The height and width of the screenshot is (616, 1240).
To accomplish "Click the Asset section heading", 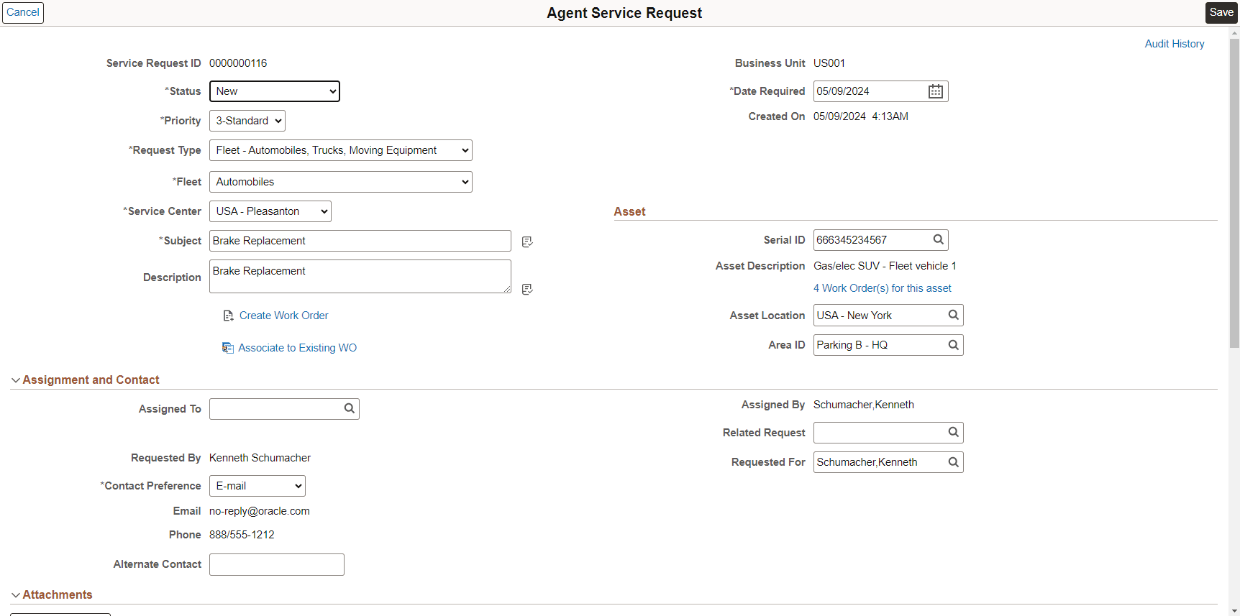I will (x=629, y=211).
